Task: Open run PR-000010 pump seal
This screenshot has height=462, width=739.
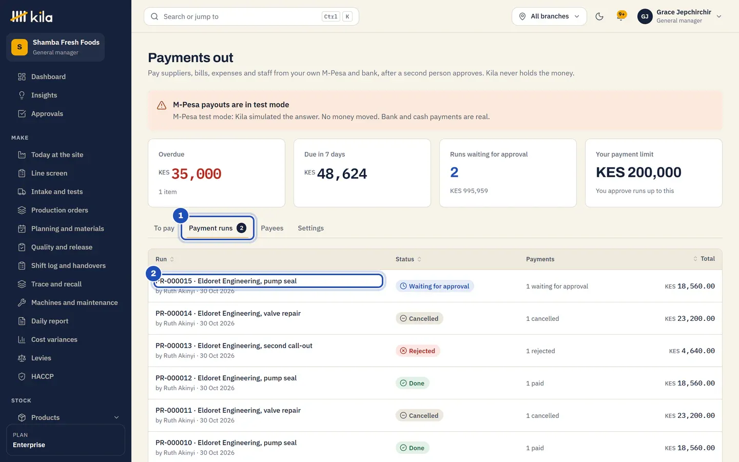Action: point(226,442)
